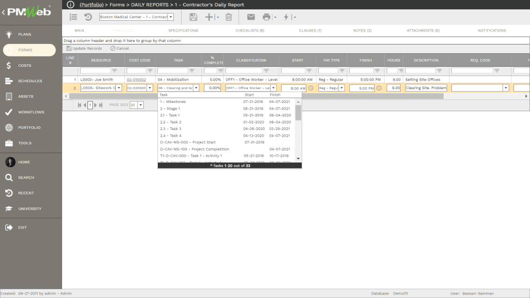This screenshot has height=298, width=530.
Task: Save the record with the floppy disk icon
Action: [193, 17]
